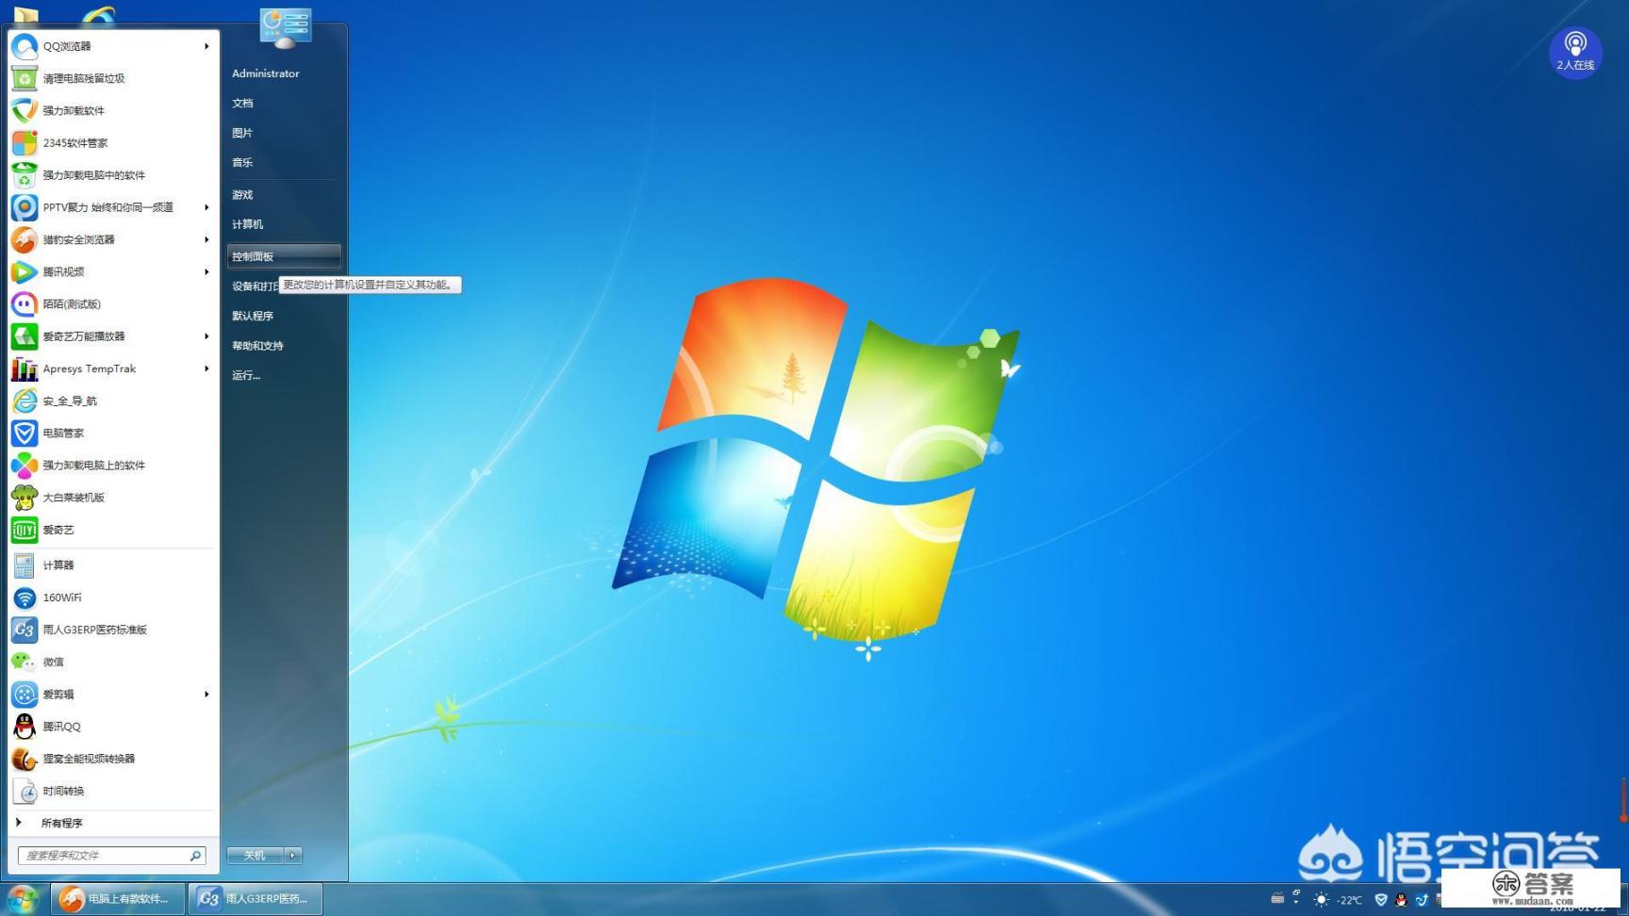Launch 160WiFi
The image size is (1629, 916).
(113, 597)
